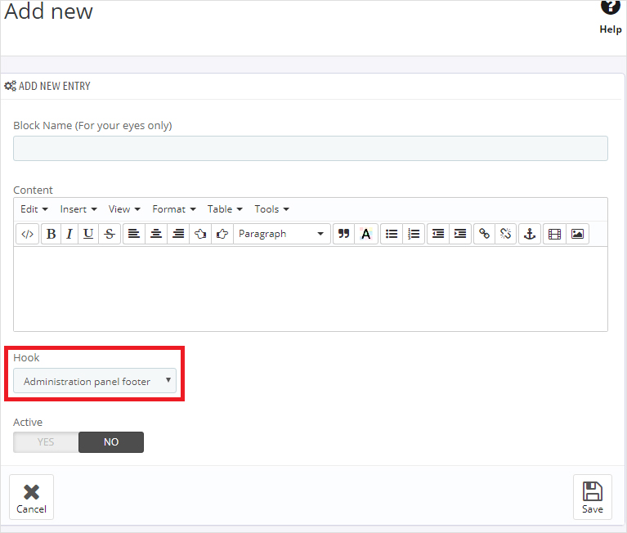Insert an anchor

click(529, 234)
